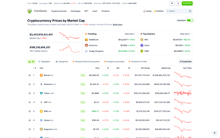Open Virtuals Protocol Ecosystem tab
This screenshot has height=138, width=220.
click(86, 62)
